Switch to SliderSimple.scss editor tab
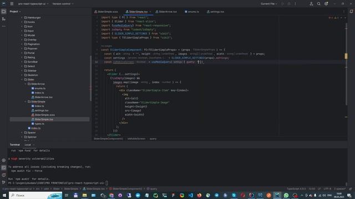The height and width of the screenshot is (199, 355). pos(106,12)
